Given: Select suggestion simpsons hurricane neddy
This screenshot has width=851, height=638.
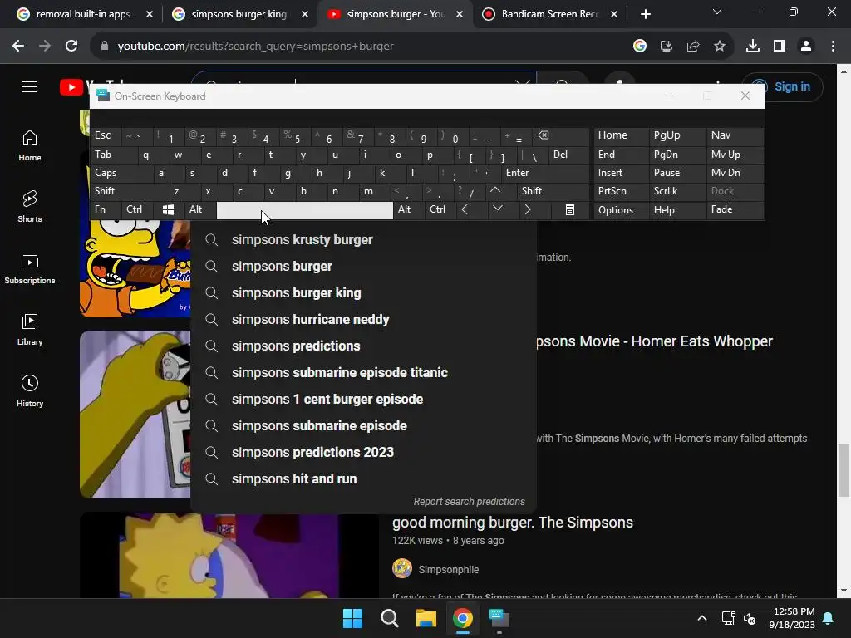Looking at the screenshot, I should coord(363,320).
